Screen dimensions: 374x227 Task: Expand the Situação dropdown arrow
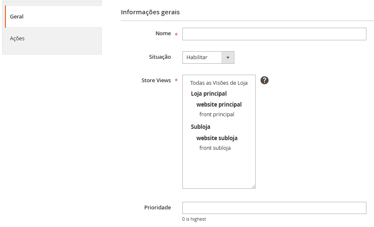click(228, 57)
